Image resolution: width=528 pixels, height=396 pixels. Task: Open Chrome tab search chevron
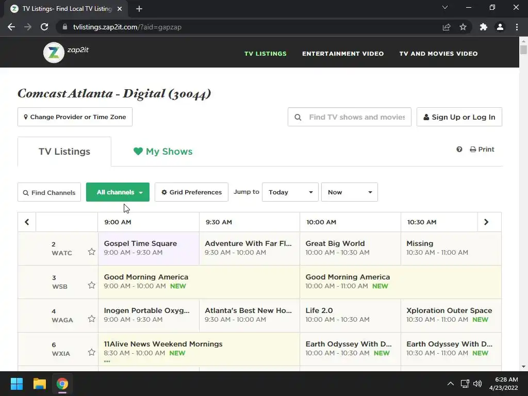(x=445, y=7)
